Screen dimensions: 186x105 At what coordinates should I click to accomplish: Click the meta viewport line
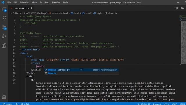click(78, 60)
